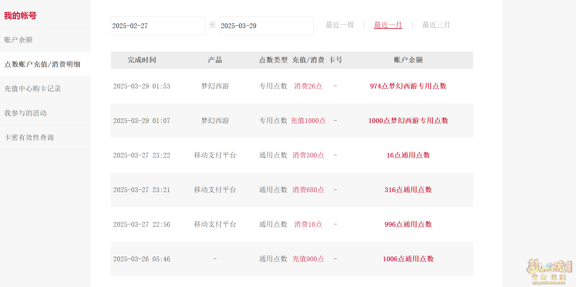576x287 pixels.
Task: Select timestamp 2025-03-29 01:53
Action: coord(142,86)
